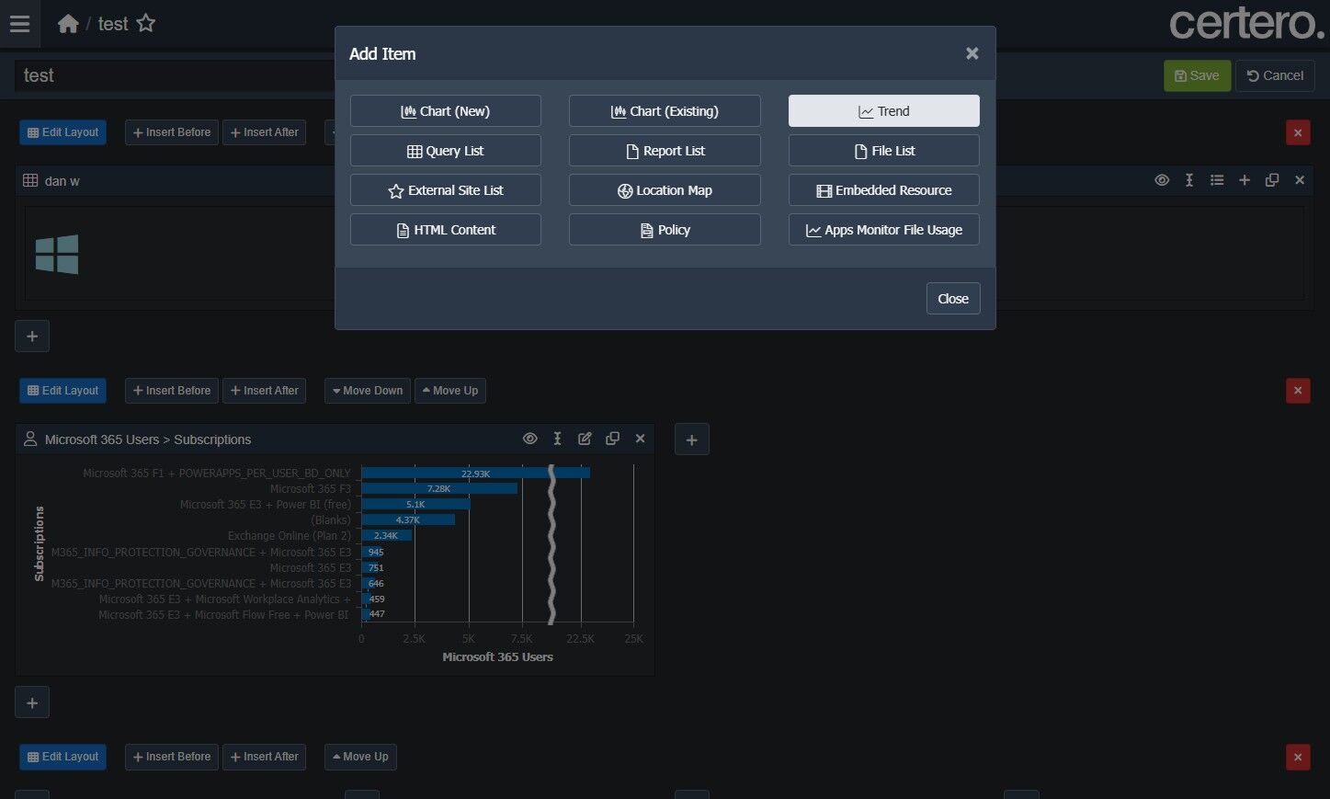Delete the Microsoft 365 Users layout row
The height and width of the screenshot is (799, 1330).
click(1298, 391)
